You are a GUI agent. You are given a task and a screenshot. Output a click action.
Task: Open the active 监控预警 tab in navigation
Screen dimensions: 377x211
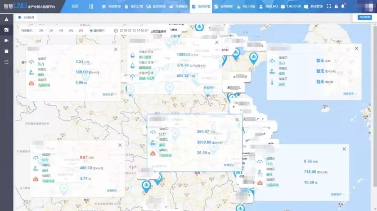pyautogui.click(x=201, y=6)
